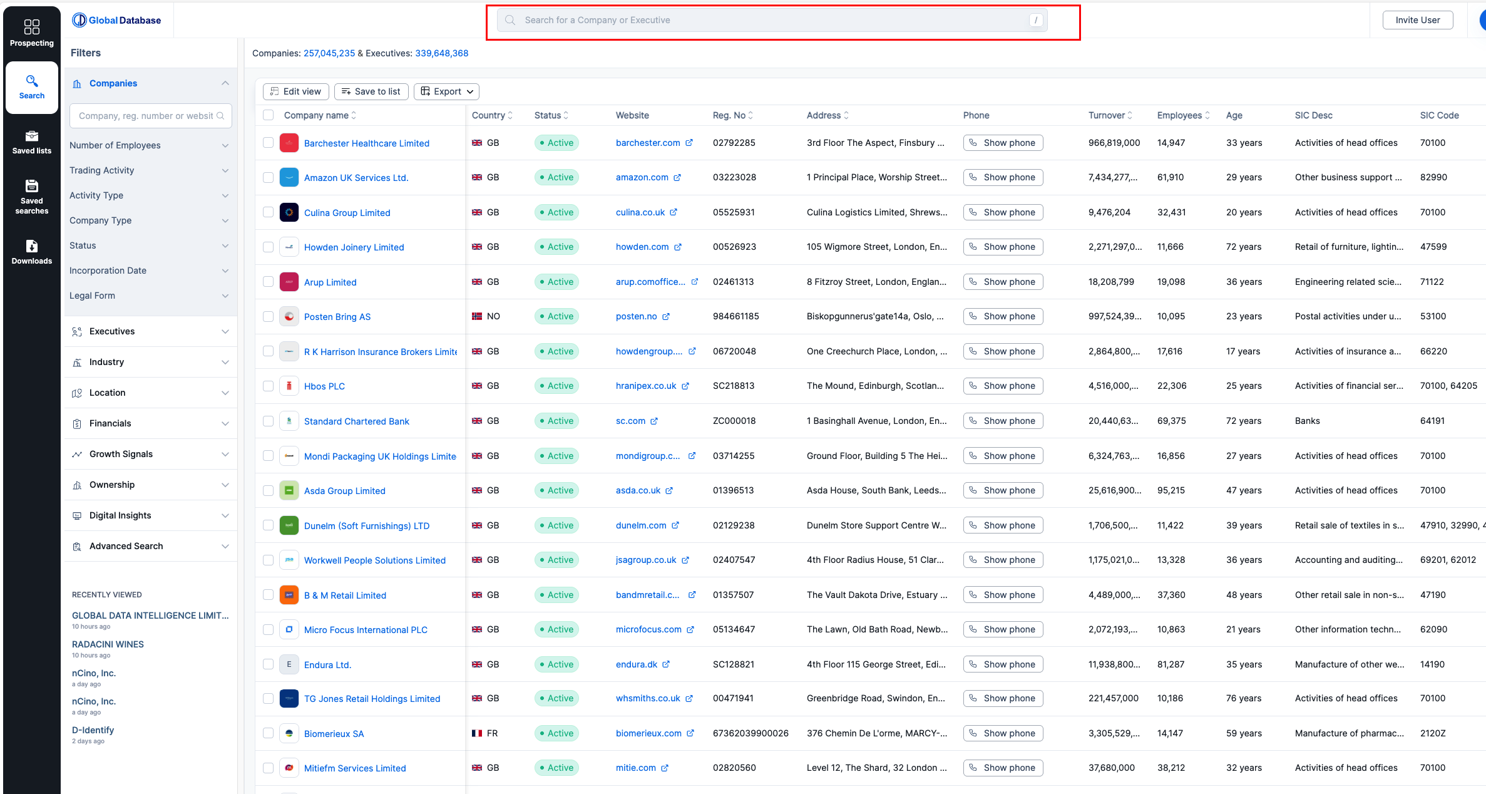Click the Global Database logo

(116, 20)
